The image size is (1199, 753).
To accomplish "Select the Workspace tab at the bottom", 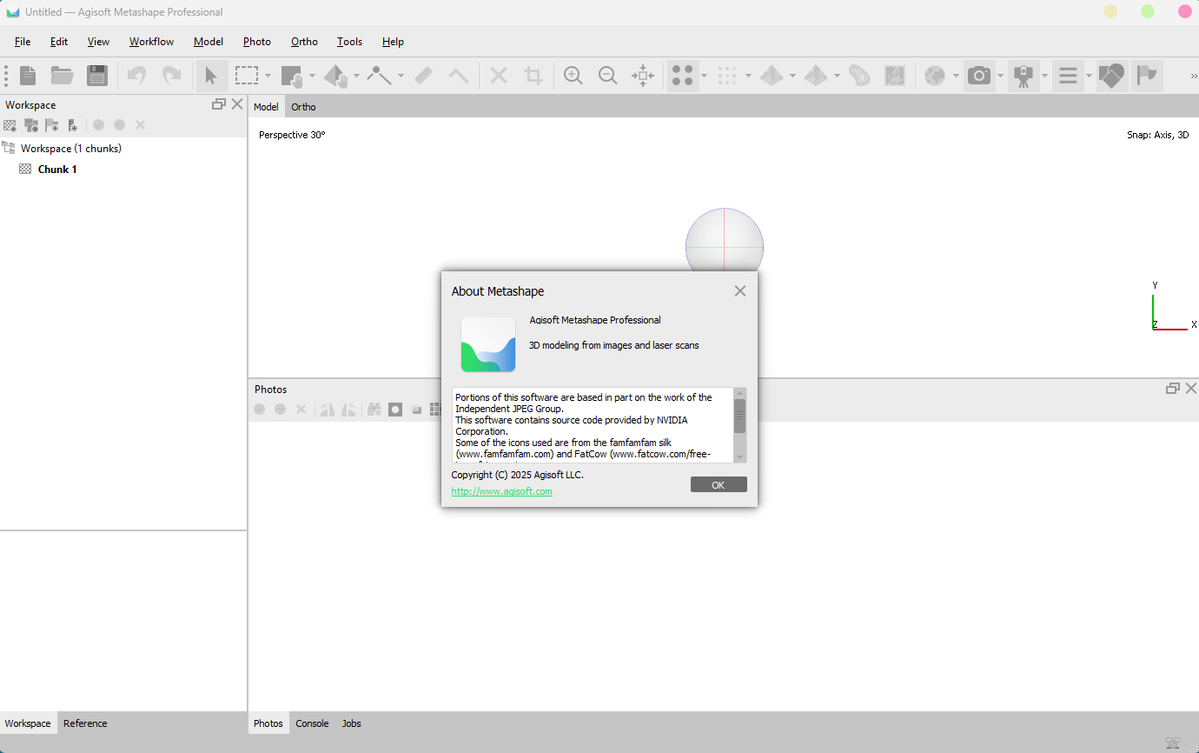I will (28, 723).
